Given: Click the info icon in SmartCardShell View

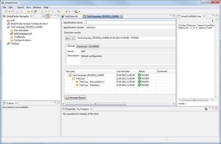Looking at the screenshot, I should [212, 21].
